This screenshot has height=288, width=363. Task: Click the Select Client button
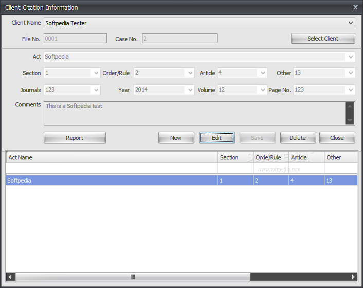click(323, 39)
